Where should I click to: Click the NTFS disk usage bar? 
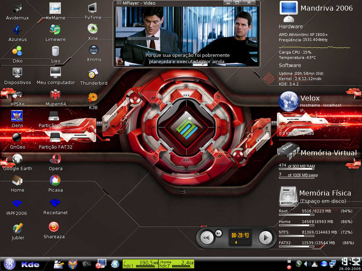coord(296,236)
